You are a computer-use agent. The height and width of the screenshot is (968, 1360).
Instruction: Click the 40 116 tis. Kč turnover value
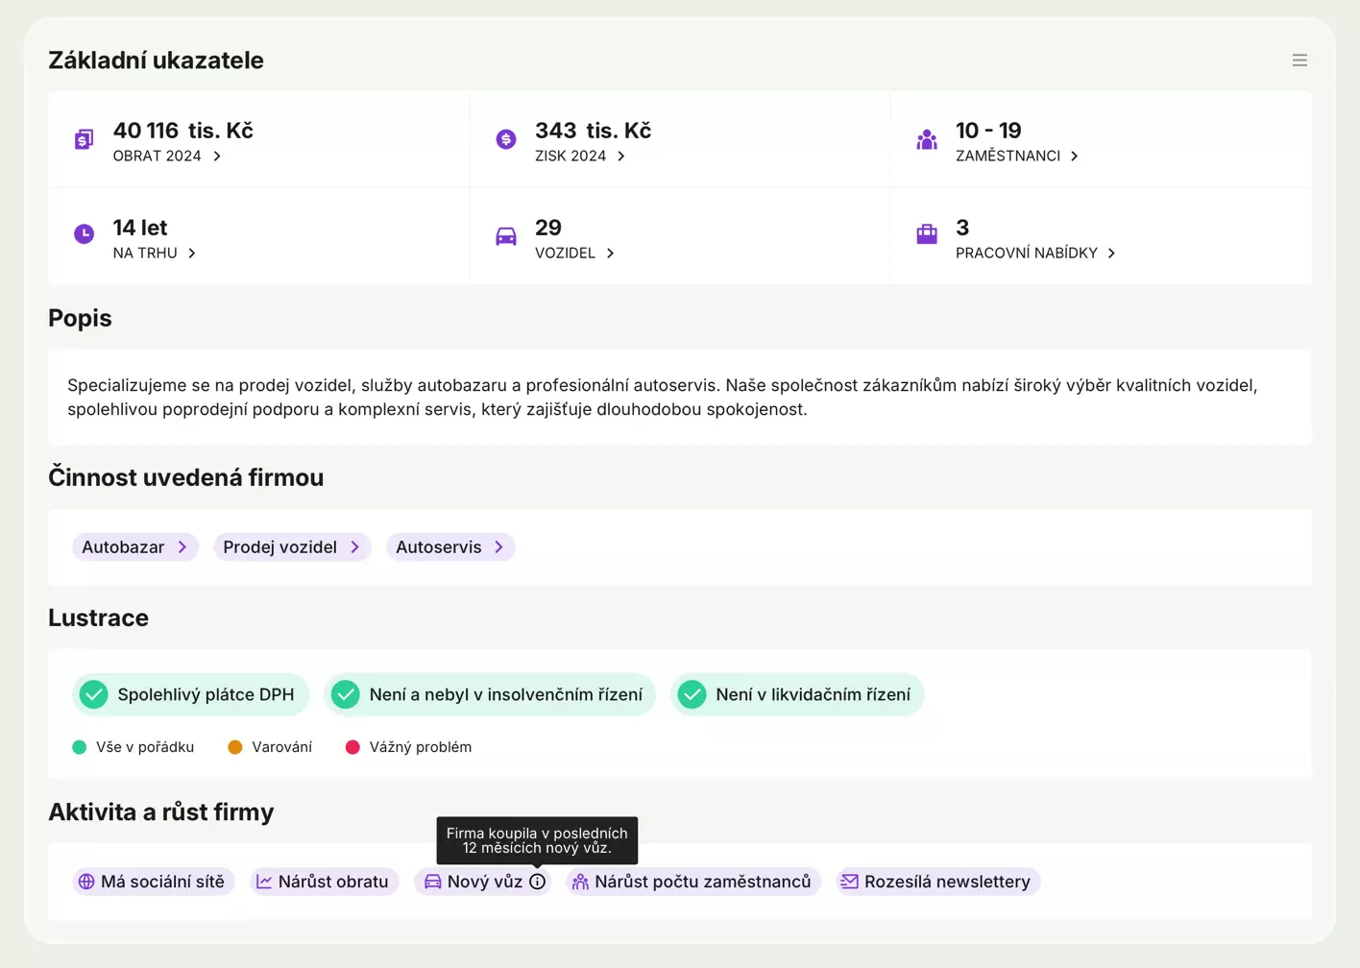coord(183,131)
